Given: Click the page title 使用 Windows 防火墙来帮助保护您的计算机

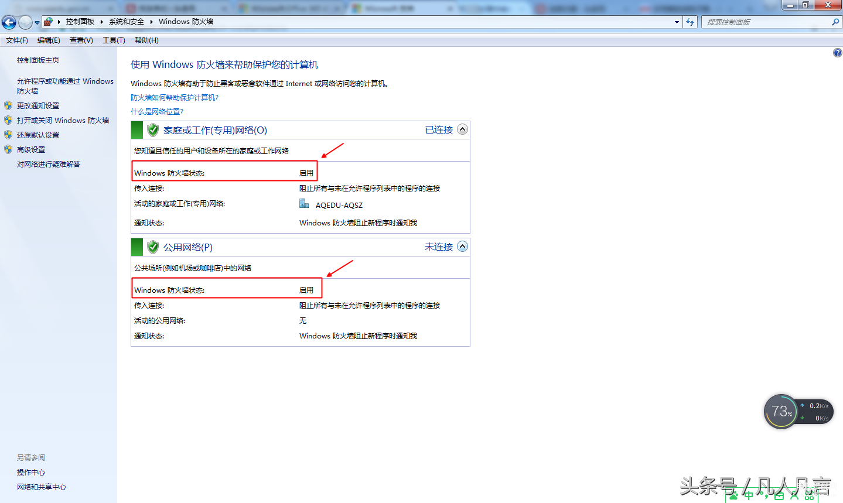Looking at the screenshot, I should point(224,65).
